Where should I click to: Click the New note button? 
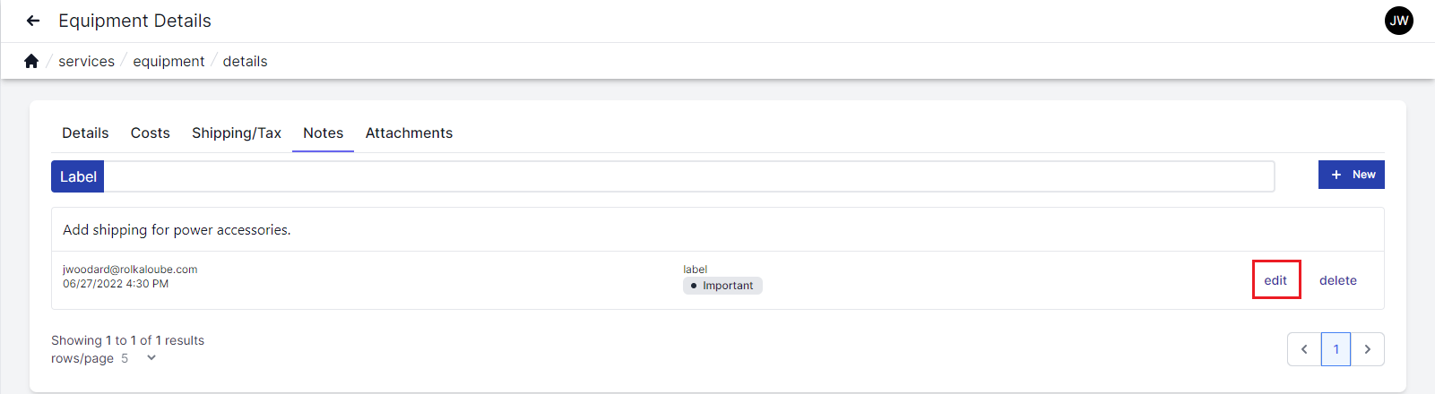(x=1351, y=175)
